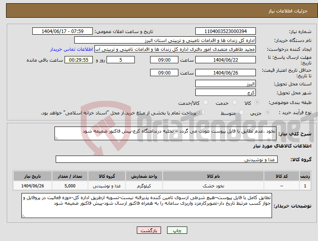Click the announcement date field 1404/06/17 - 07:59
Screen dimensions: 318x241
tap(63, 31)
